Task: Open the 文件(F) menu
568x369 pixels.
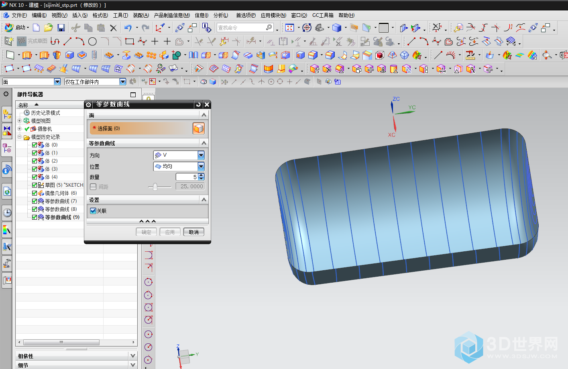Action: (19, 15)
